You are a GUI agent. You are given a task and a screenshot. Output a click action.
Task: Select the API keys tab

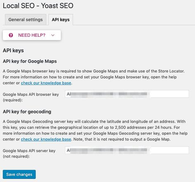click(61, 20)
